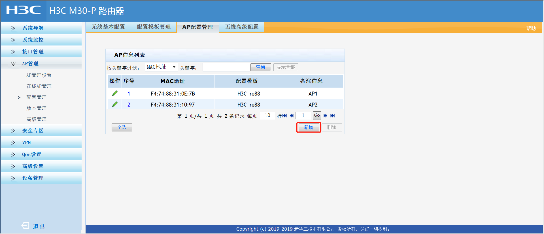
Task: Click the arrow icon beside 接口管理
Action: point(13,52)
